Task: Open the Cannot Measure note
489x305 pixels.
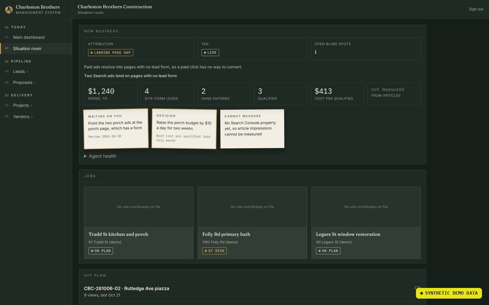Action: (252, 129)
